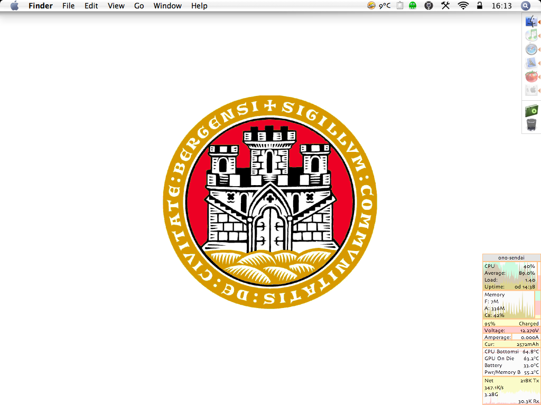Open the Wi-Fi status menu

click(463, 5)
